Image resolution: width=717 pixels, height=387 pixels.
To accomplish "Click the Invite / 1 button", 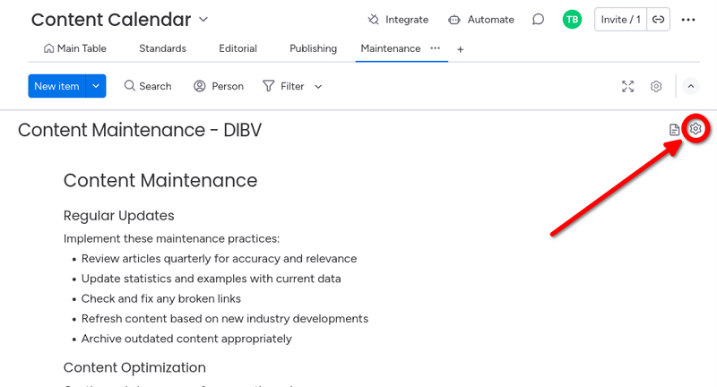I will pyautogui.click(x=620, y=20).
